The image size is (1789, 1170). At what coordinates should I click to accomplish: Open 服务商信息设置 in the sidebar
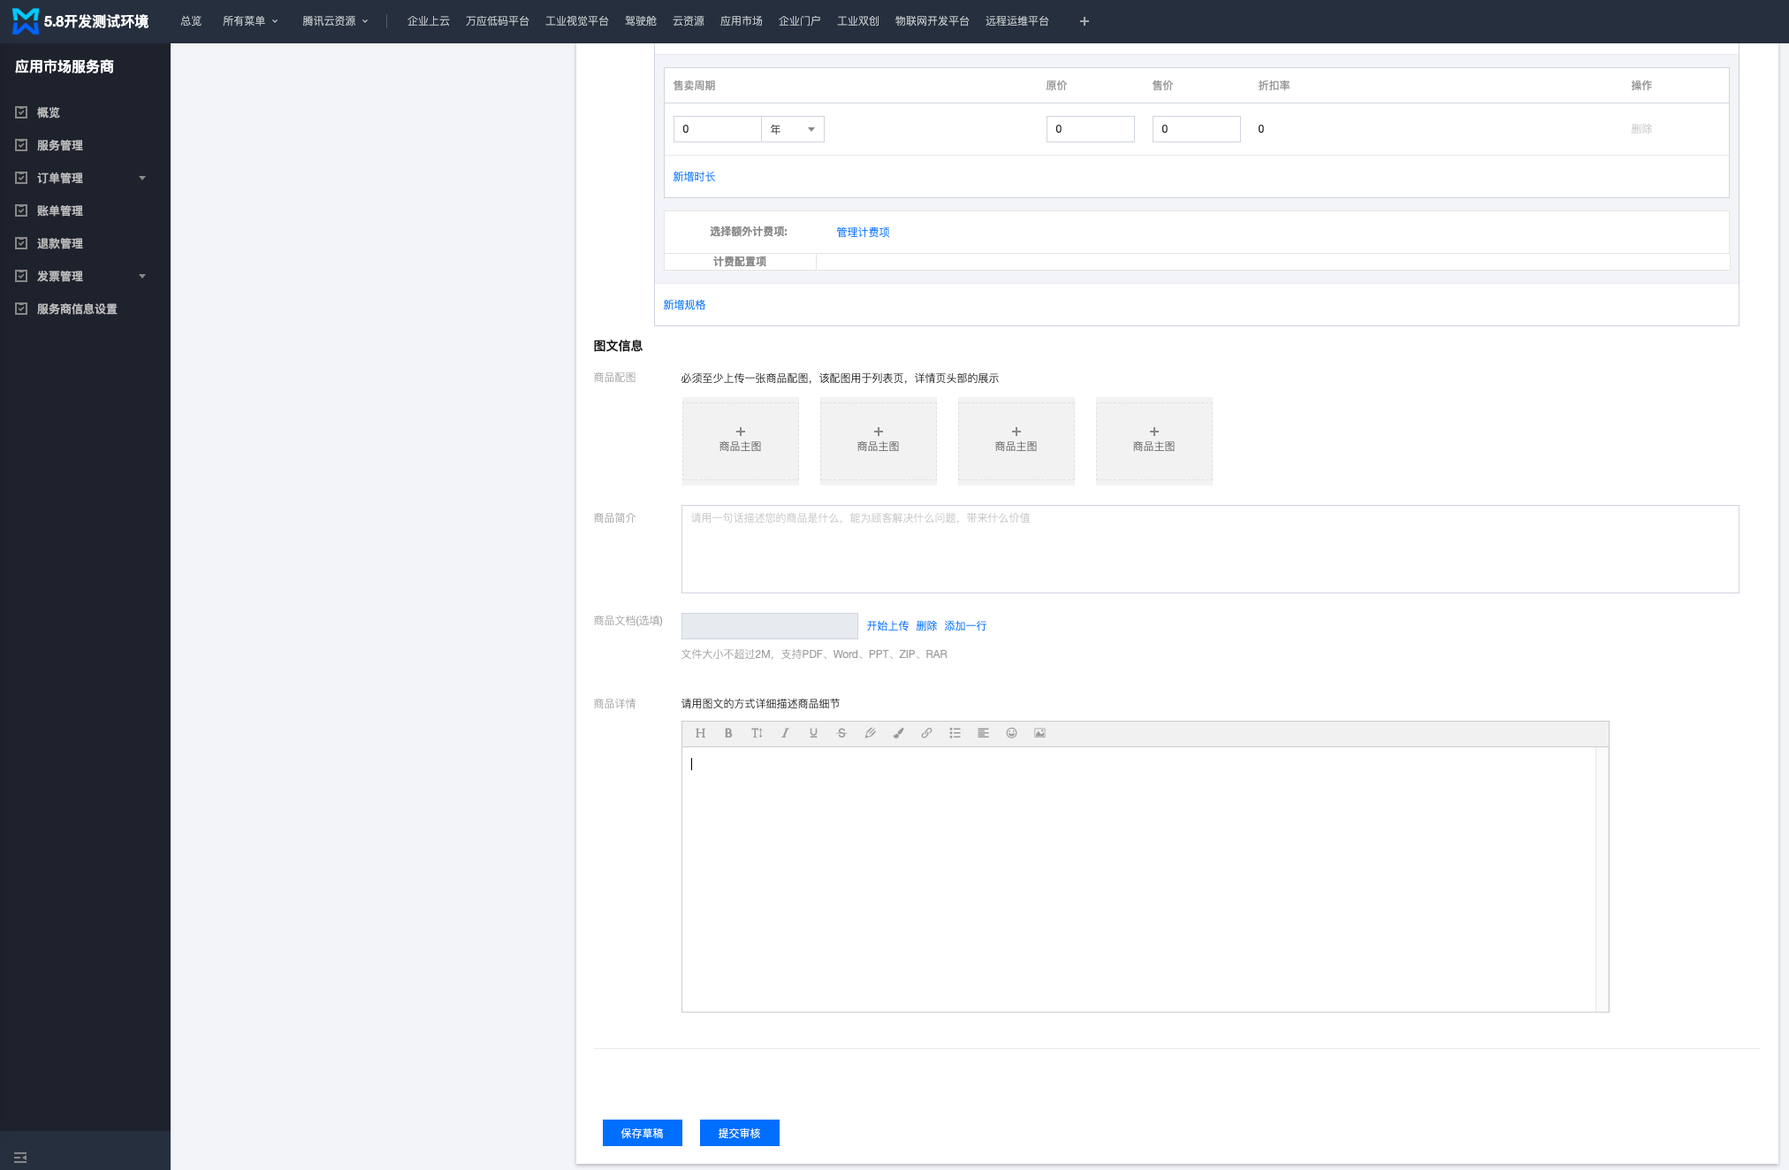[77, 309]
